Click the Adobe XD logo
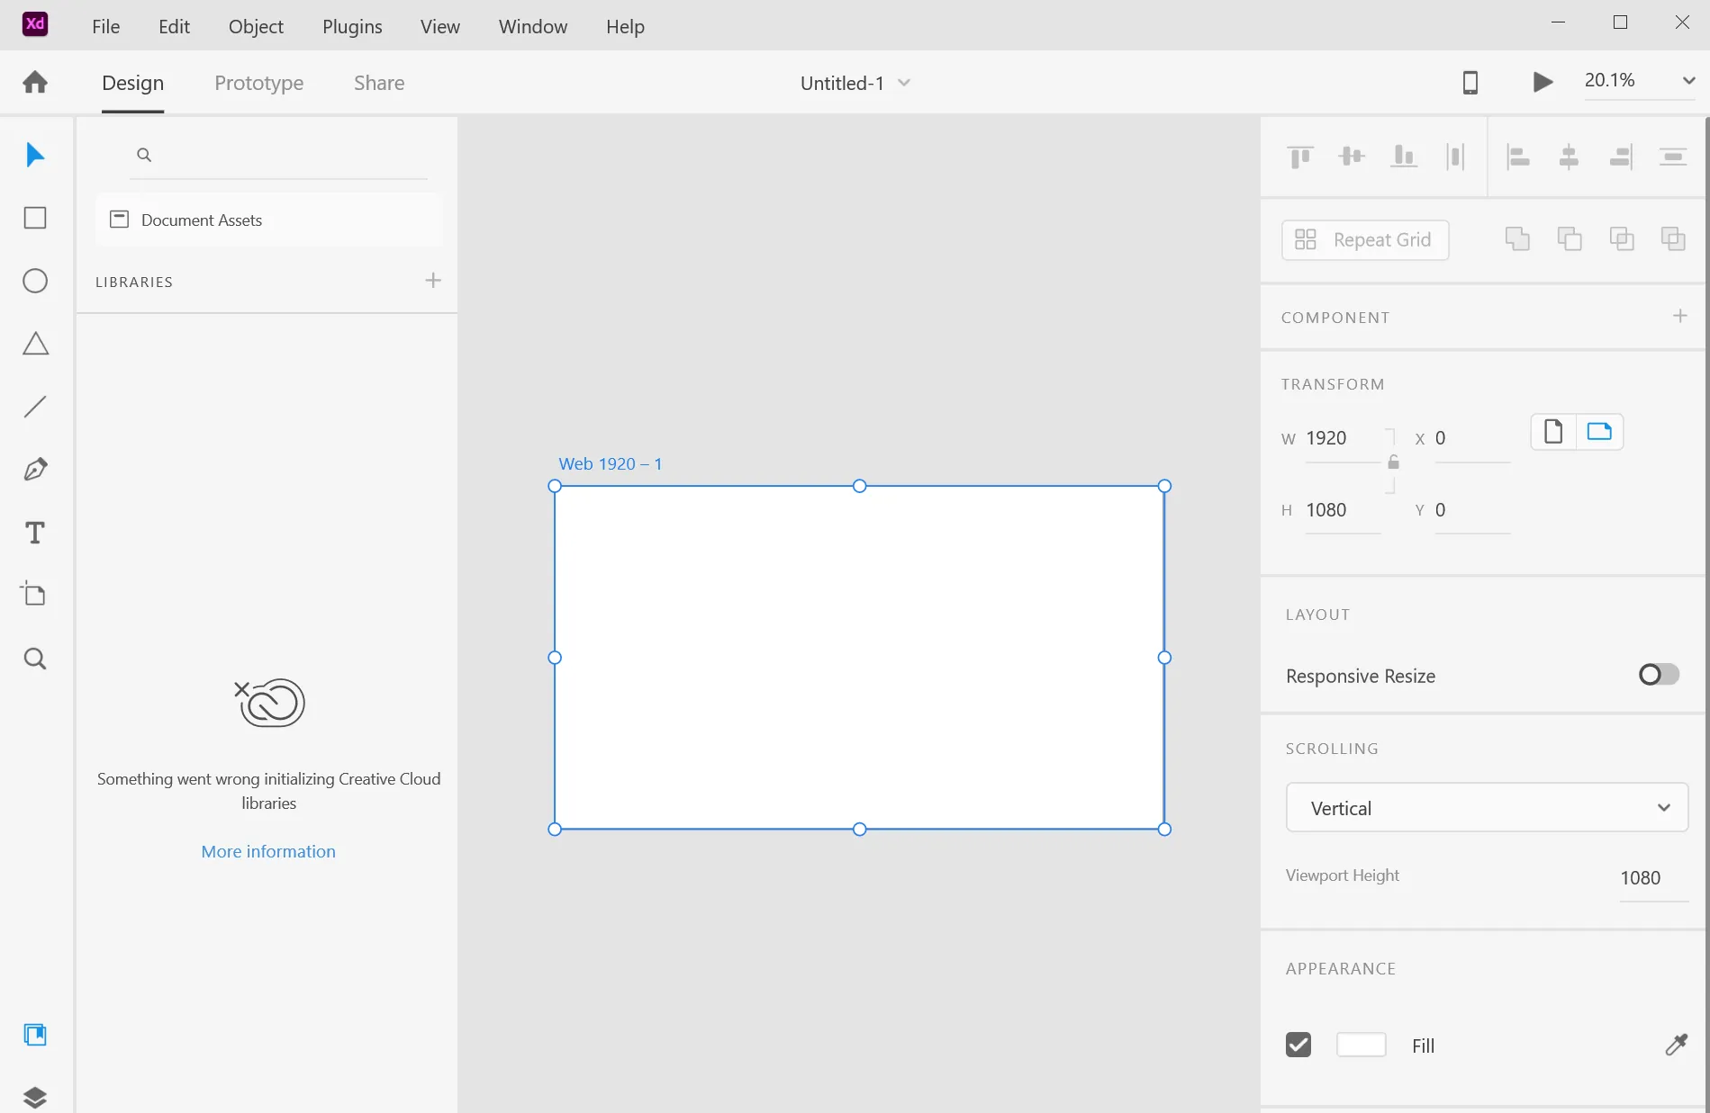The image size is (1710, 1113). point(35,23)
